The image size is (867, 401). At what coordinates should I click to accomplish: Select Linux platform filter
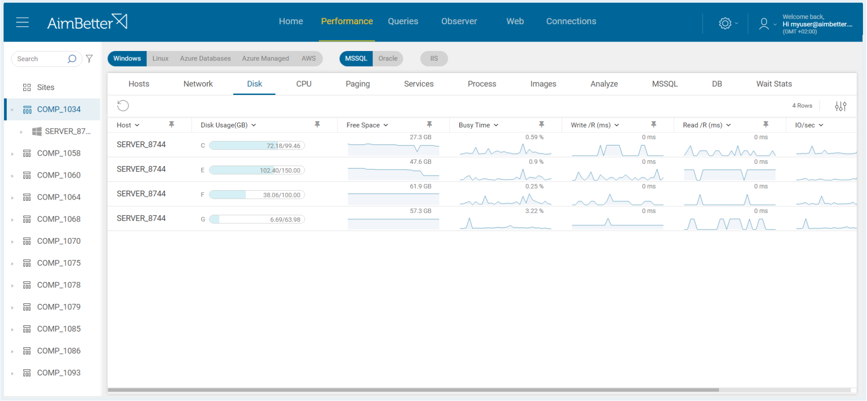point(160,59)
